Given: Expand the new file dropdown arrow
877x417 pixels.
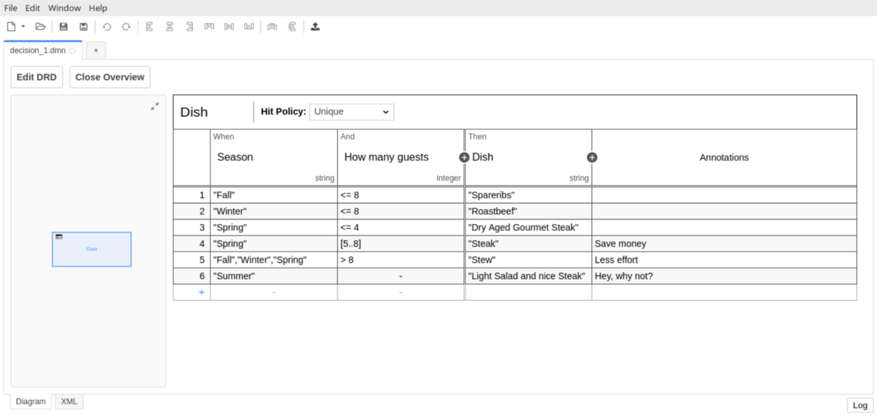Looking at the screenshot, I should tap(23, 26).
